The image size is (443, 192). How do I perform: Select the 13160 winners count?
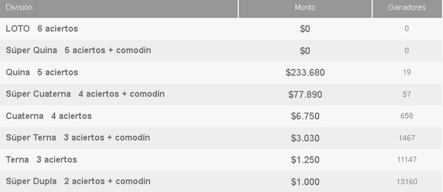tap(407, 182)
